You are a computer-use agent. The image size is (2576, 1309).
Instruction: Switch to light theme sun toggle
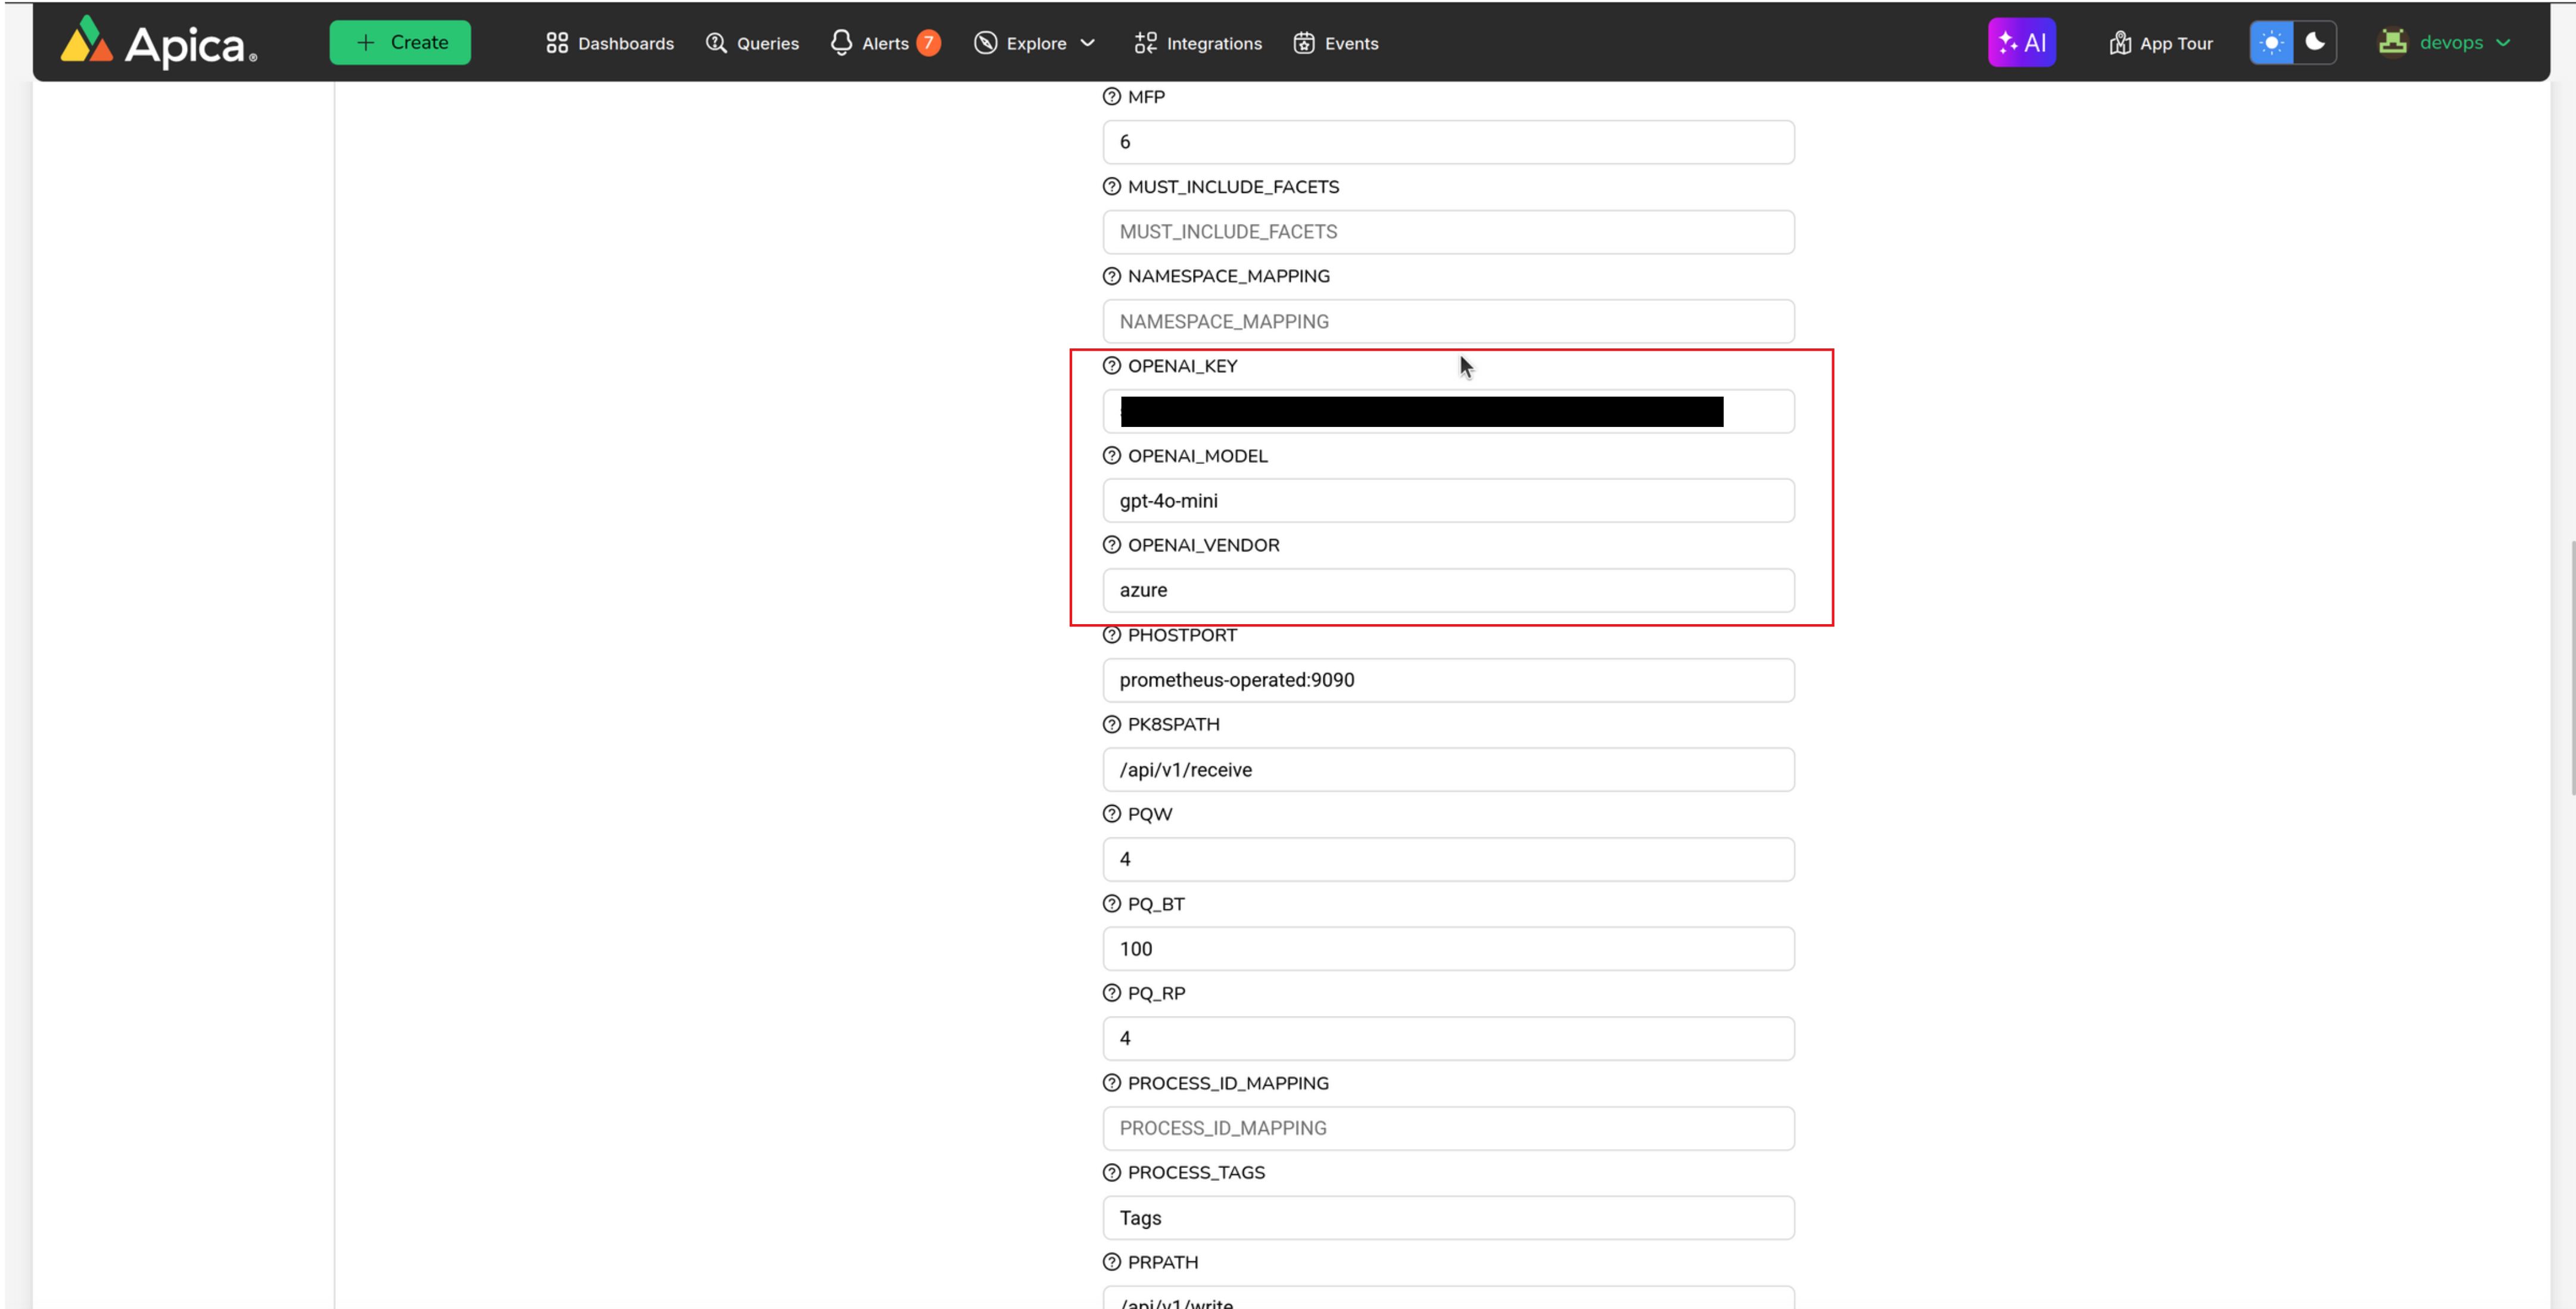coord(2271,43)
